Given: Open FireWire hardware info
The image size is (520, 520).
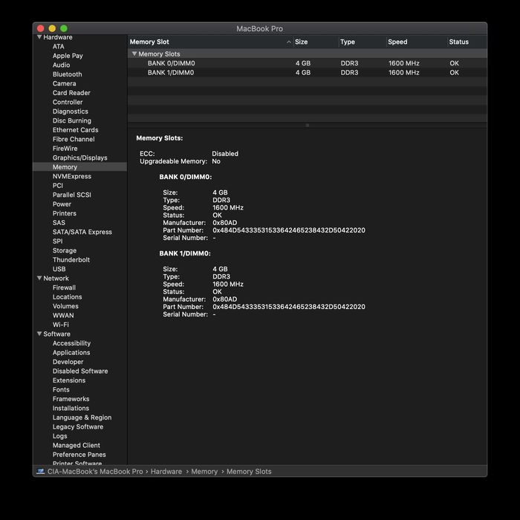Looking at the screenshot, I should pyautogui.click(x=65, y=149).
